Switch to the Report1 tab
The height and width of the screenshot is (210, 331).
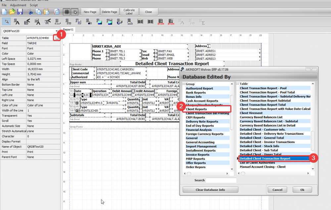coord(68,29)
